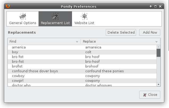Click the General Options wrench icon
Screen dimensions: 169x108
pos(23,16)
